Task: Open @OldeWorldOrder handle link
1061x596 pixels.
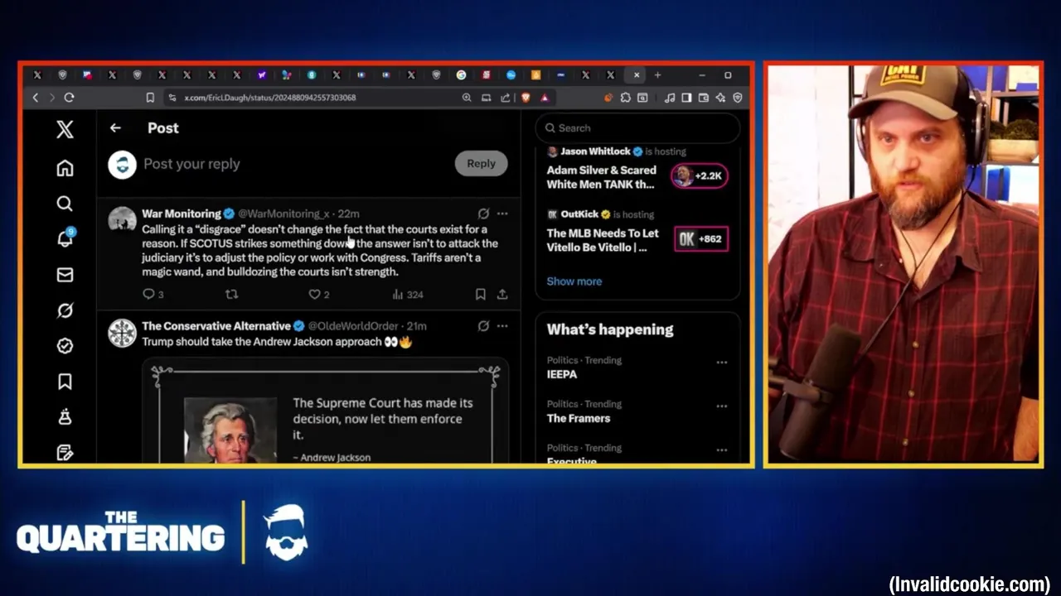Action: point(354,326)
